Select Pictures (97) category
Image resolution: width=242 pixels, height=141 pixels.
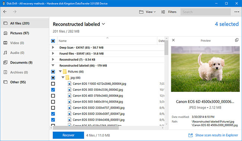[x=25, y=33]
